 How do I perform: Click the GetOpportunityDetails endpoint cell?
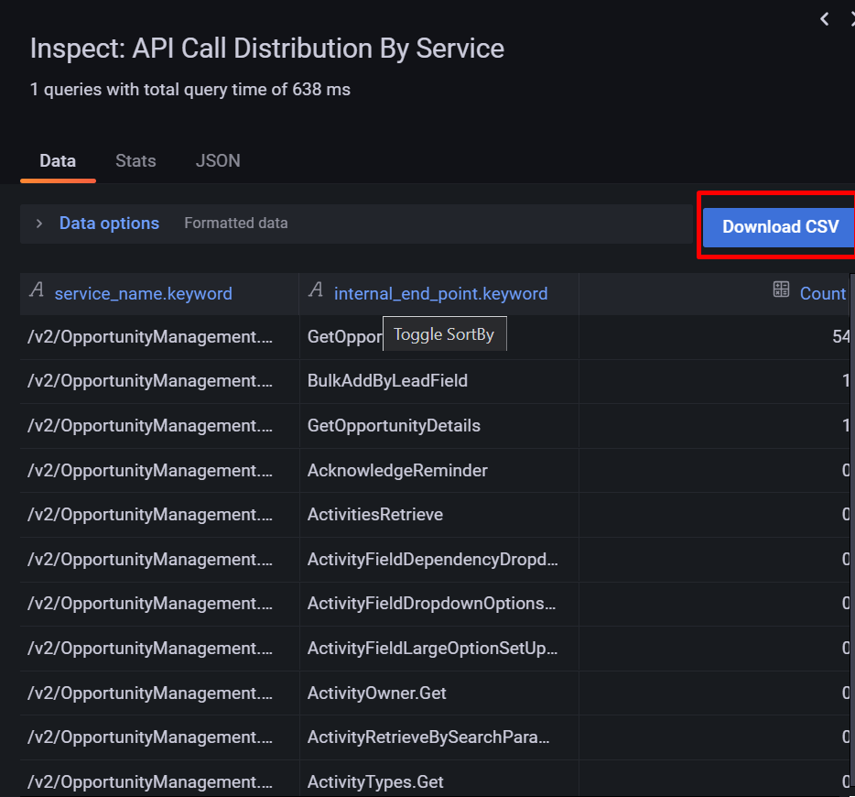(x=394, y=426)
